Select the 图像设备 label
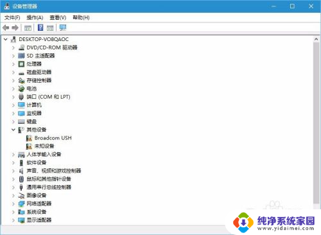 pos(37,195)
